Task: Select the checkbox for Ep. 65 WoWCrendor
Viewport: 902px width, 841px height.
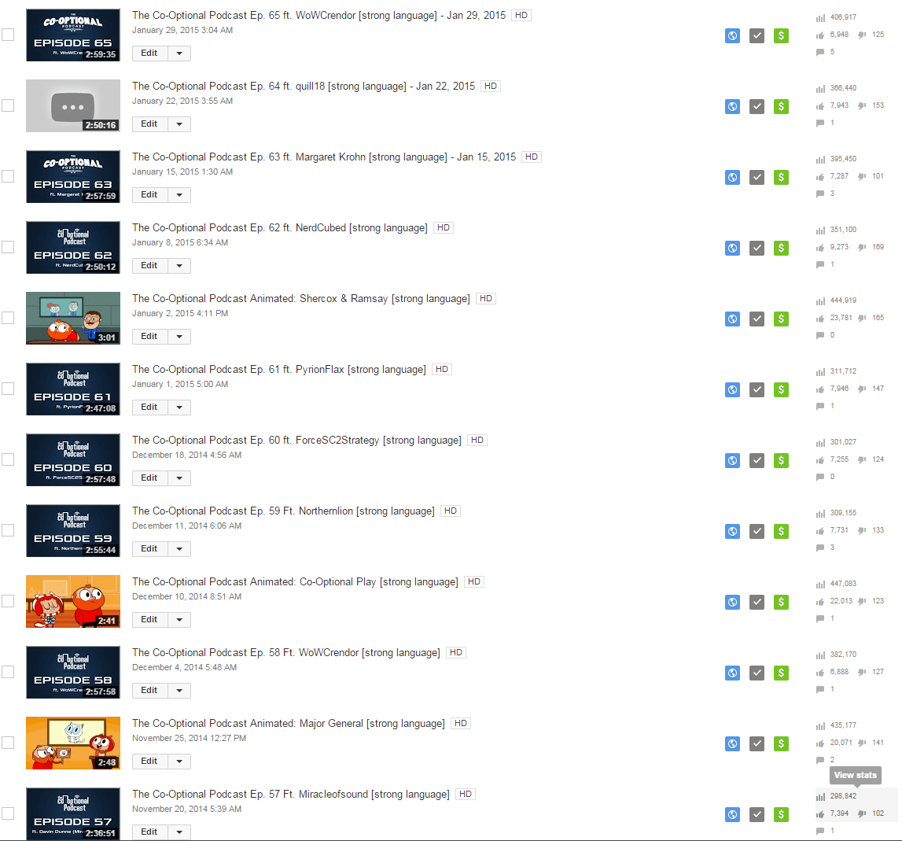Action: pyautogui.click(x=8, y=35)
